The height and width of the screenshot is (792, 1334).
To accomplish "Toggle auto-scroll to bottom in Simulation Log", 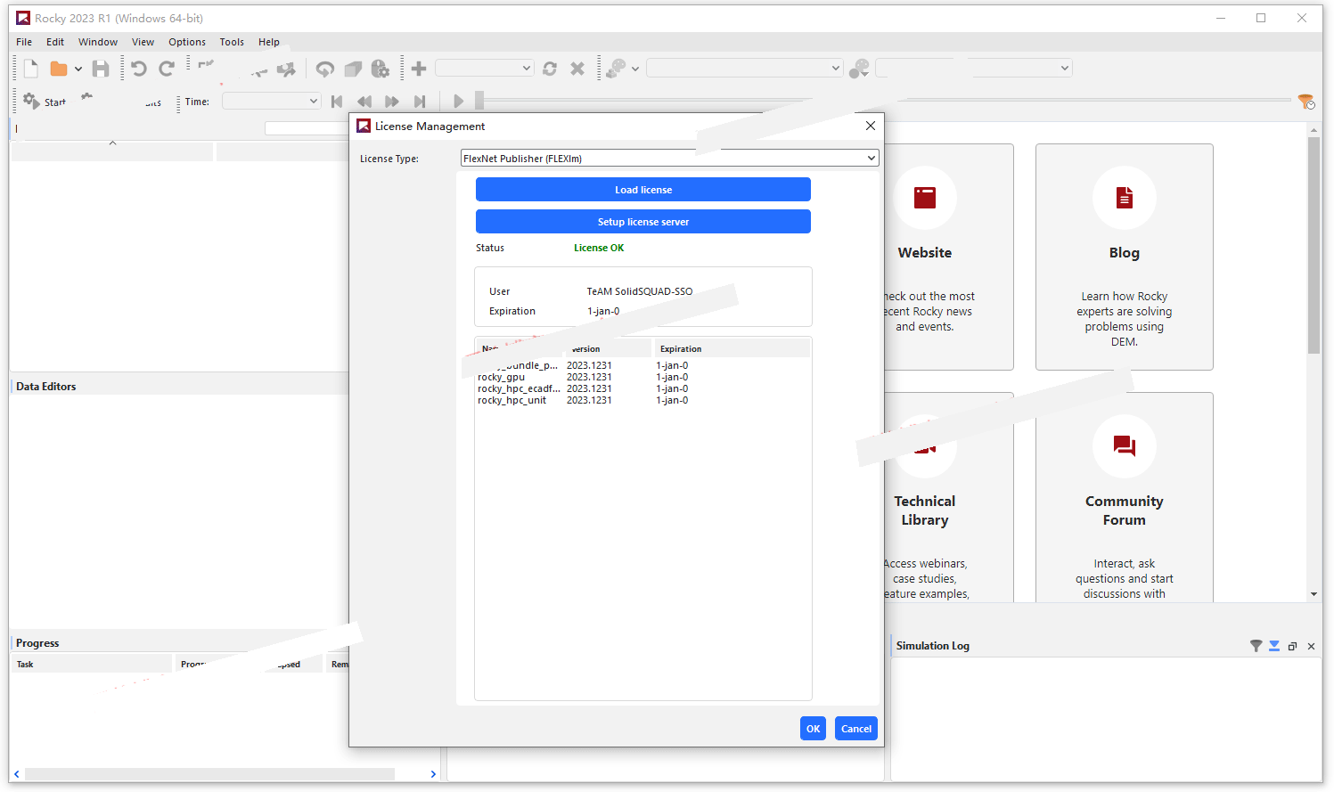I will 1274,646.
